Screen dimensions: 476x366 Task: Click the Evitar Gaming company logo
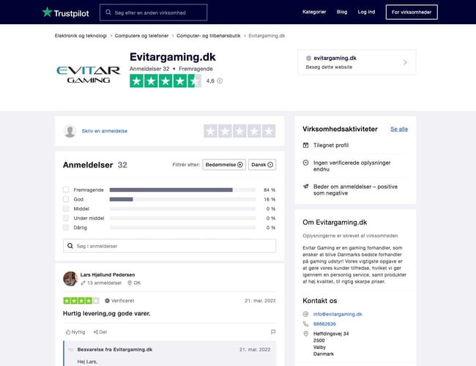tap(88, 75)
